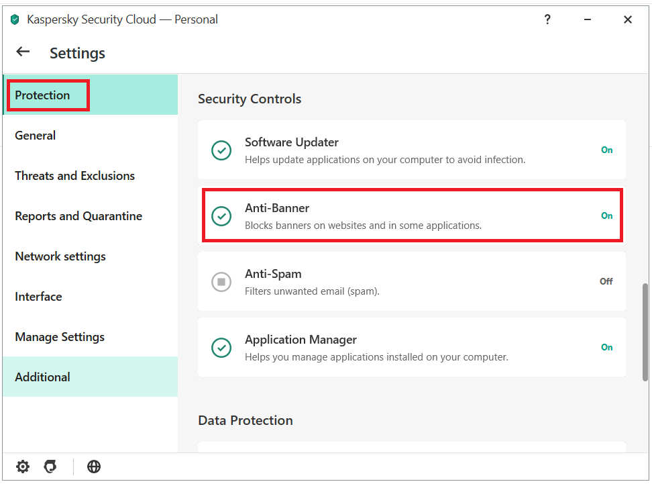Toggle the Anti-Banner On status

click(606, 215)
